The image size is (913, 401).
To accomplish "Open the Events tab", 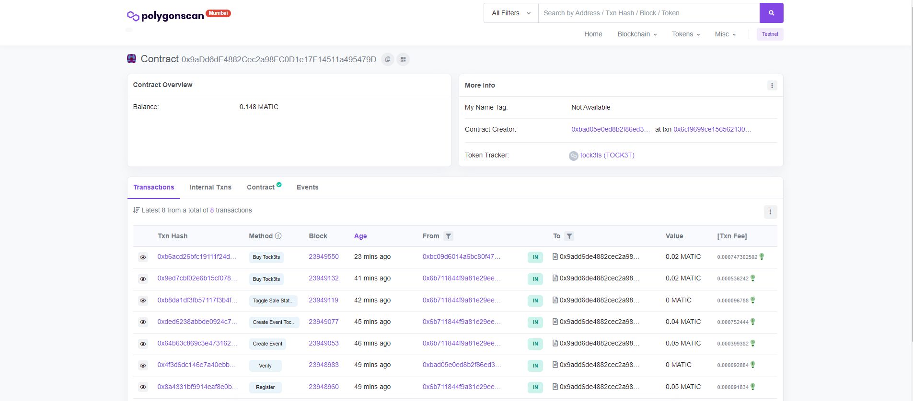I will tap(307, 187).
